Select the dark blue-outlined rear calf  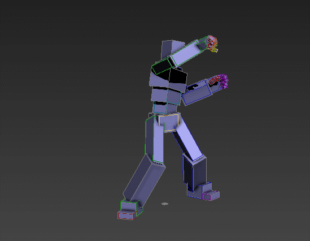click(x=194, y=172)
